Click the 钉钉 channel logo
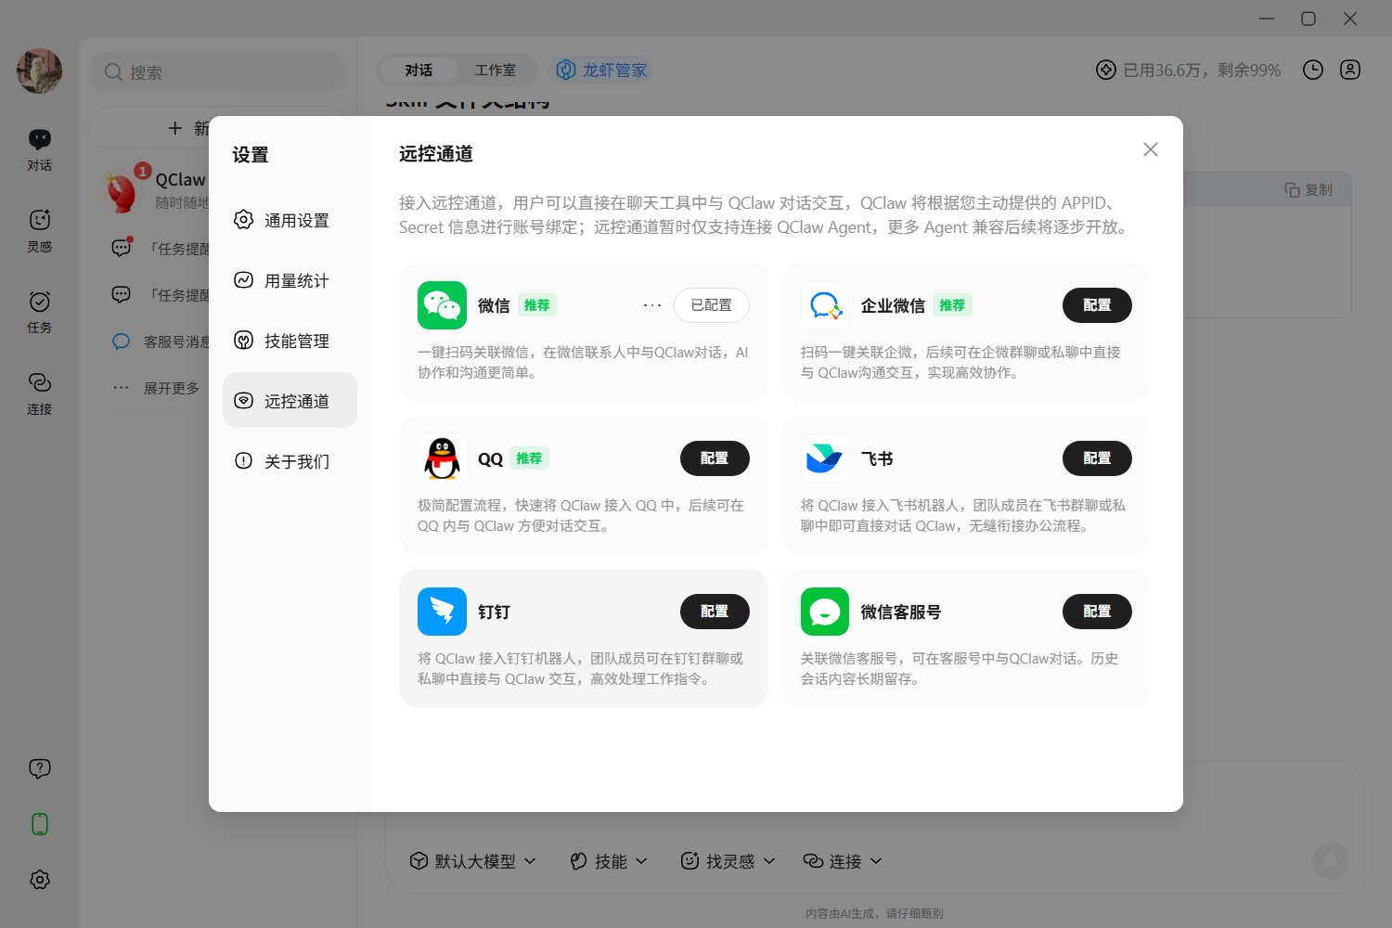The height and width of the screenshot is (928, 1392). point(442,612)
